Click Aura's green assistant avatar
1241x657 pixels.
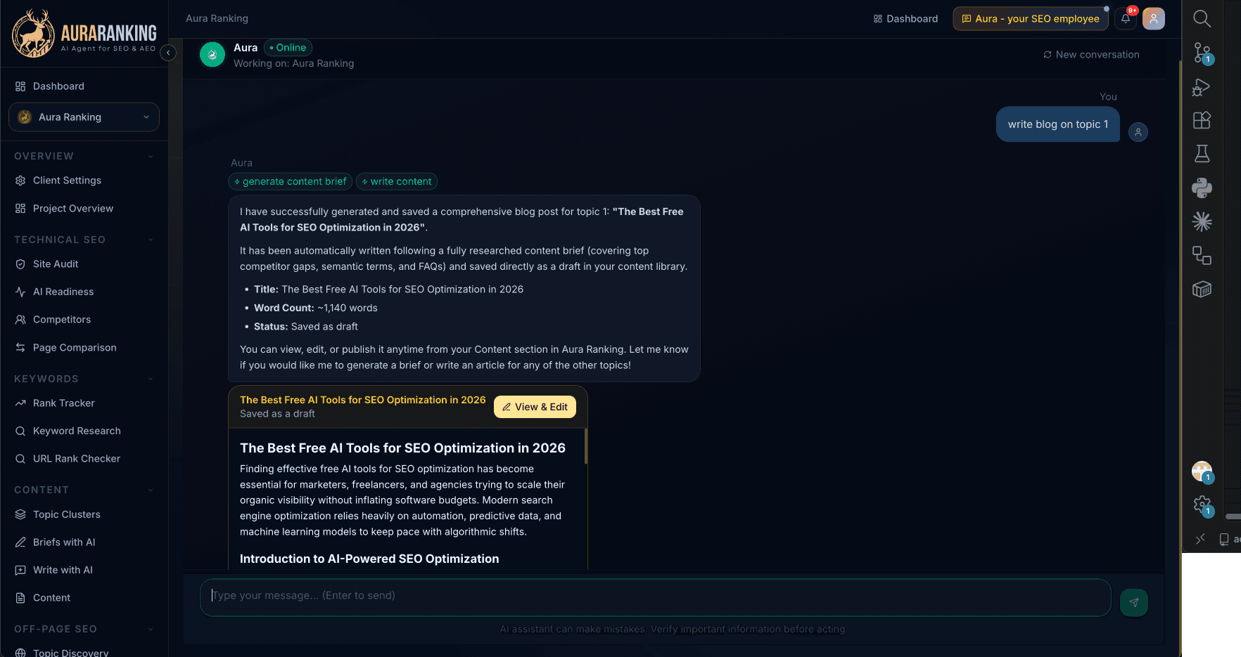[212, 55]
